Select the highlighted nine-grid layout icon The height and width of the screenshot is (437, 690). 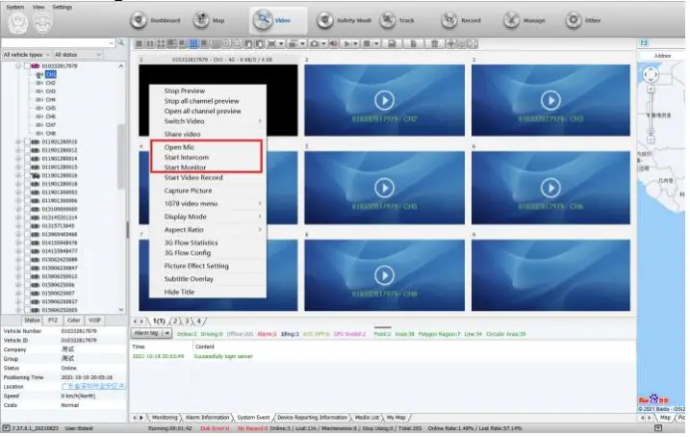pos(193,43)
